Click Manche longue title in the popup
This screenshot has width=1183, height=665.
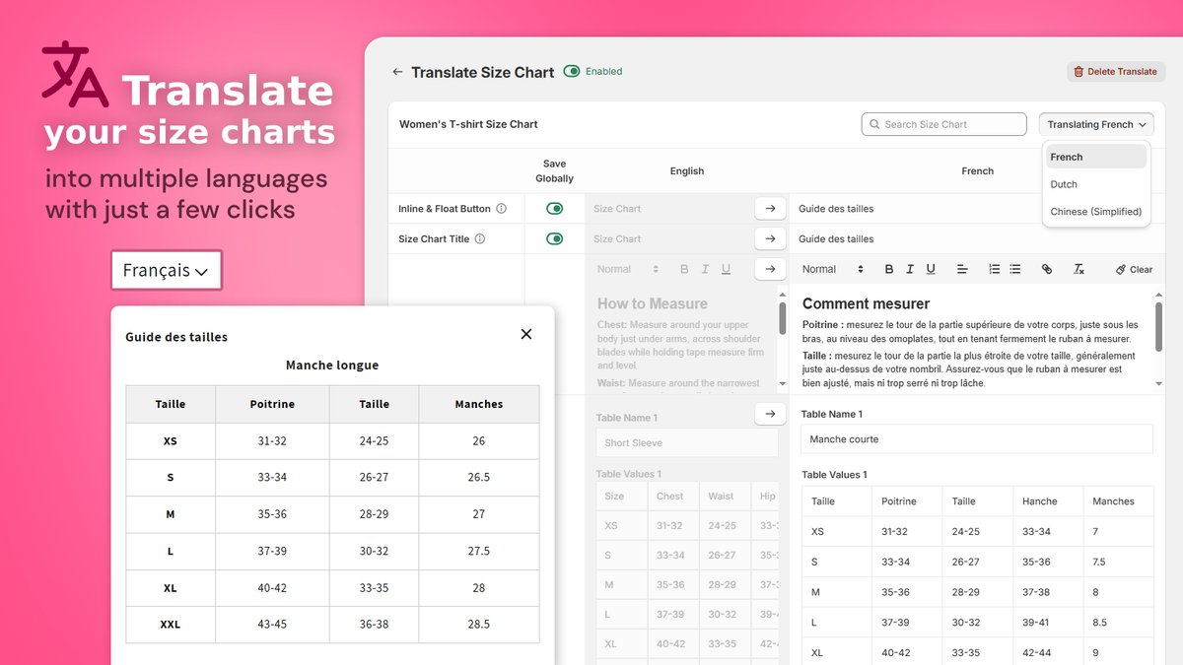(332, 366)
